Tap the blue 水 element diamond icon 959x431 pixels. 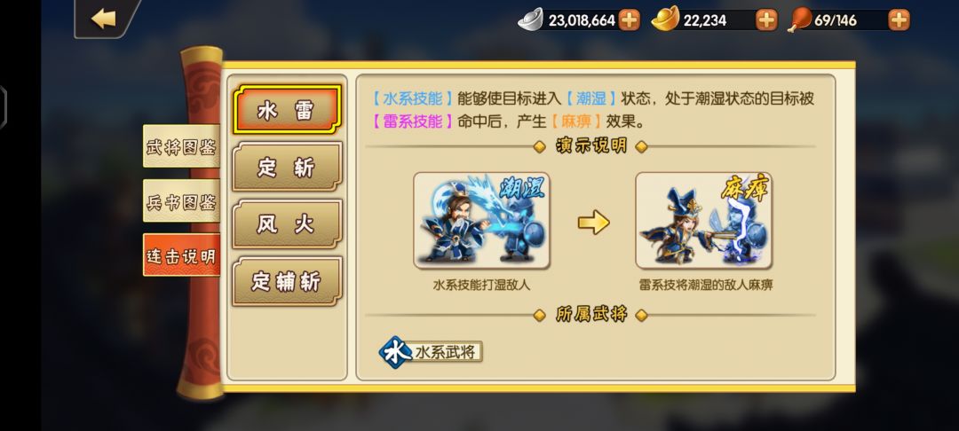click(395, 352)
